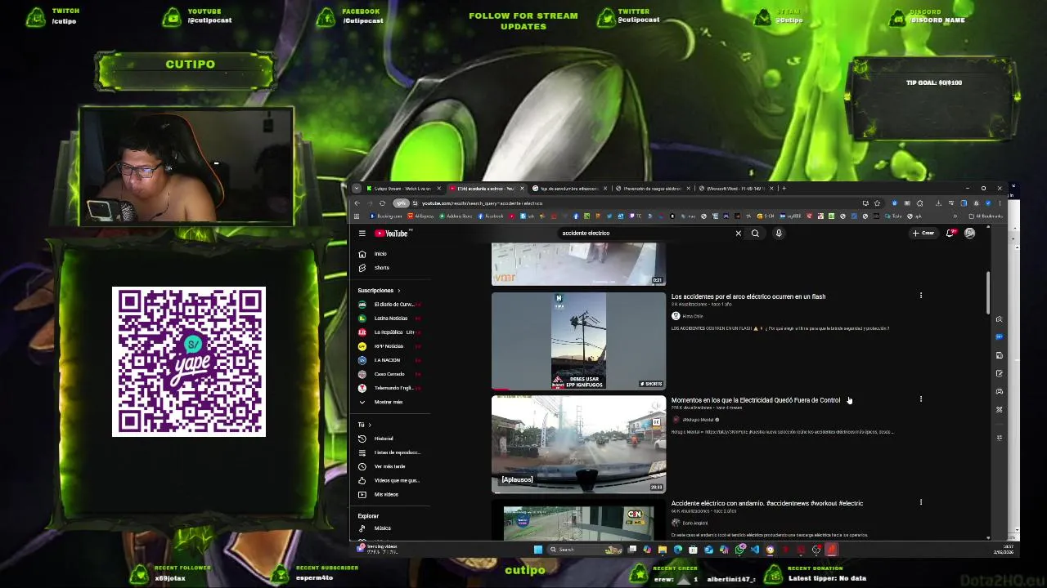Open El diario de Curwen subscription
The image size is (1047, 588).
[389, 305]
